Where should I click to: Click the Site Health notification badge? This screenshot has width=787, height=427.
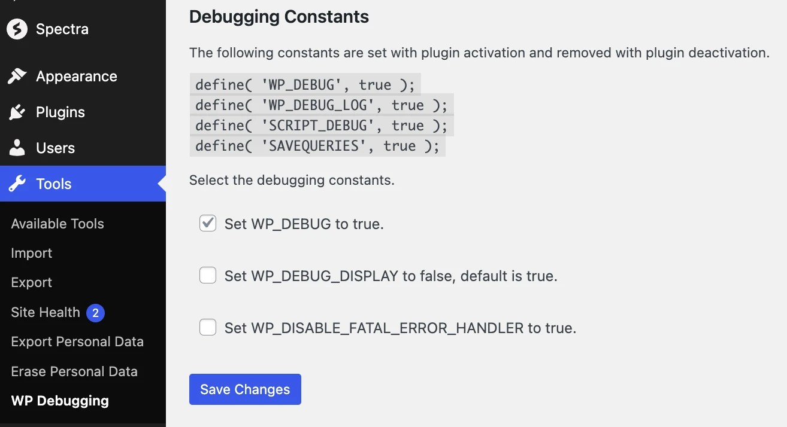[x=95, y=312]
